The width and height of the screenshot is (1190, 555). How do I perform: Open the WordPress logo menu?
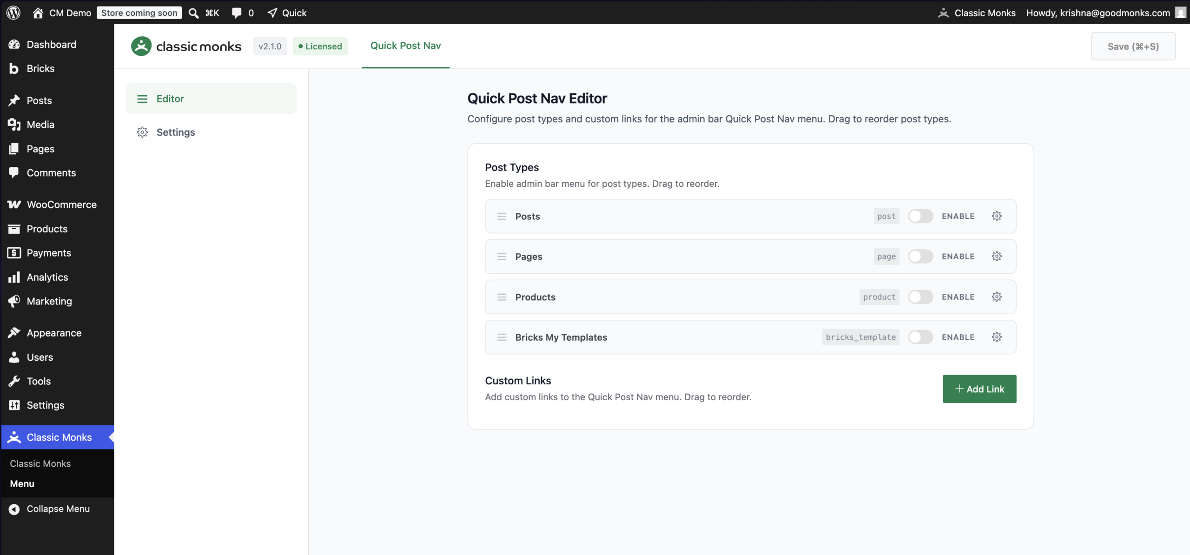13,13
